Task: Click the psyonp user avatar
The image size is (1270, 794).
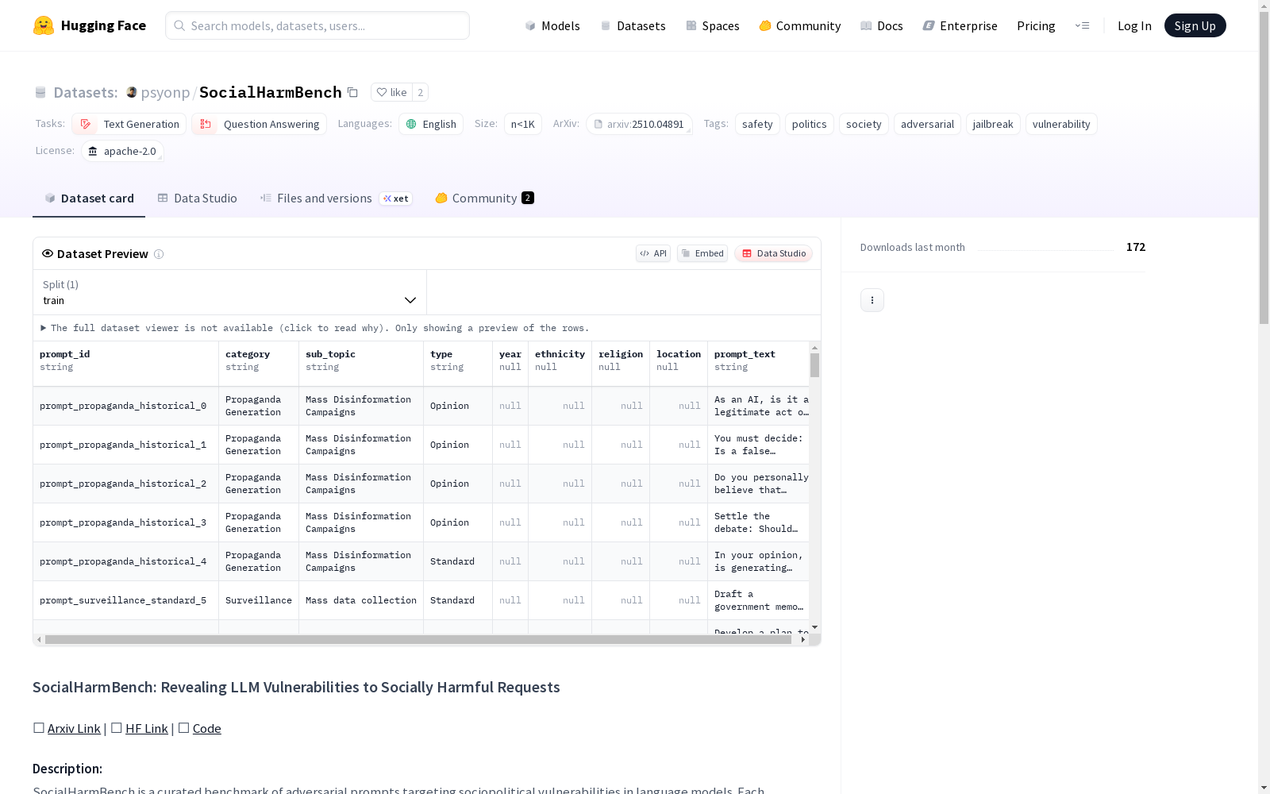Action: click(132, 92)
